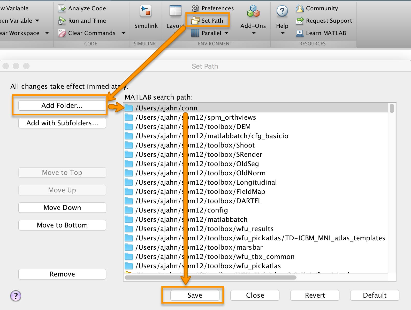Click the Help question mark icon

point(282,11)
